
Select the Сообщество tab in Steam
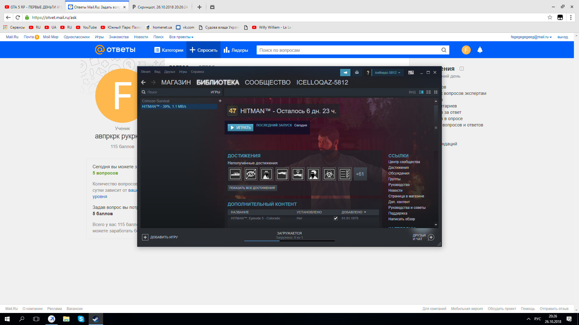point(267,82)
